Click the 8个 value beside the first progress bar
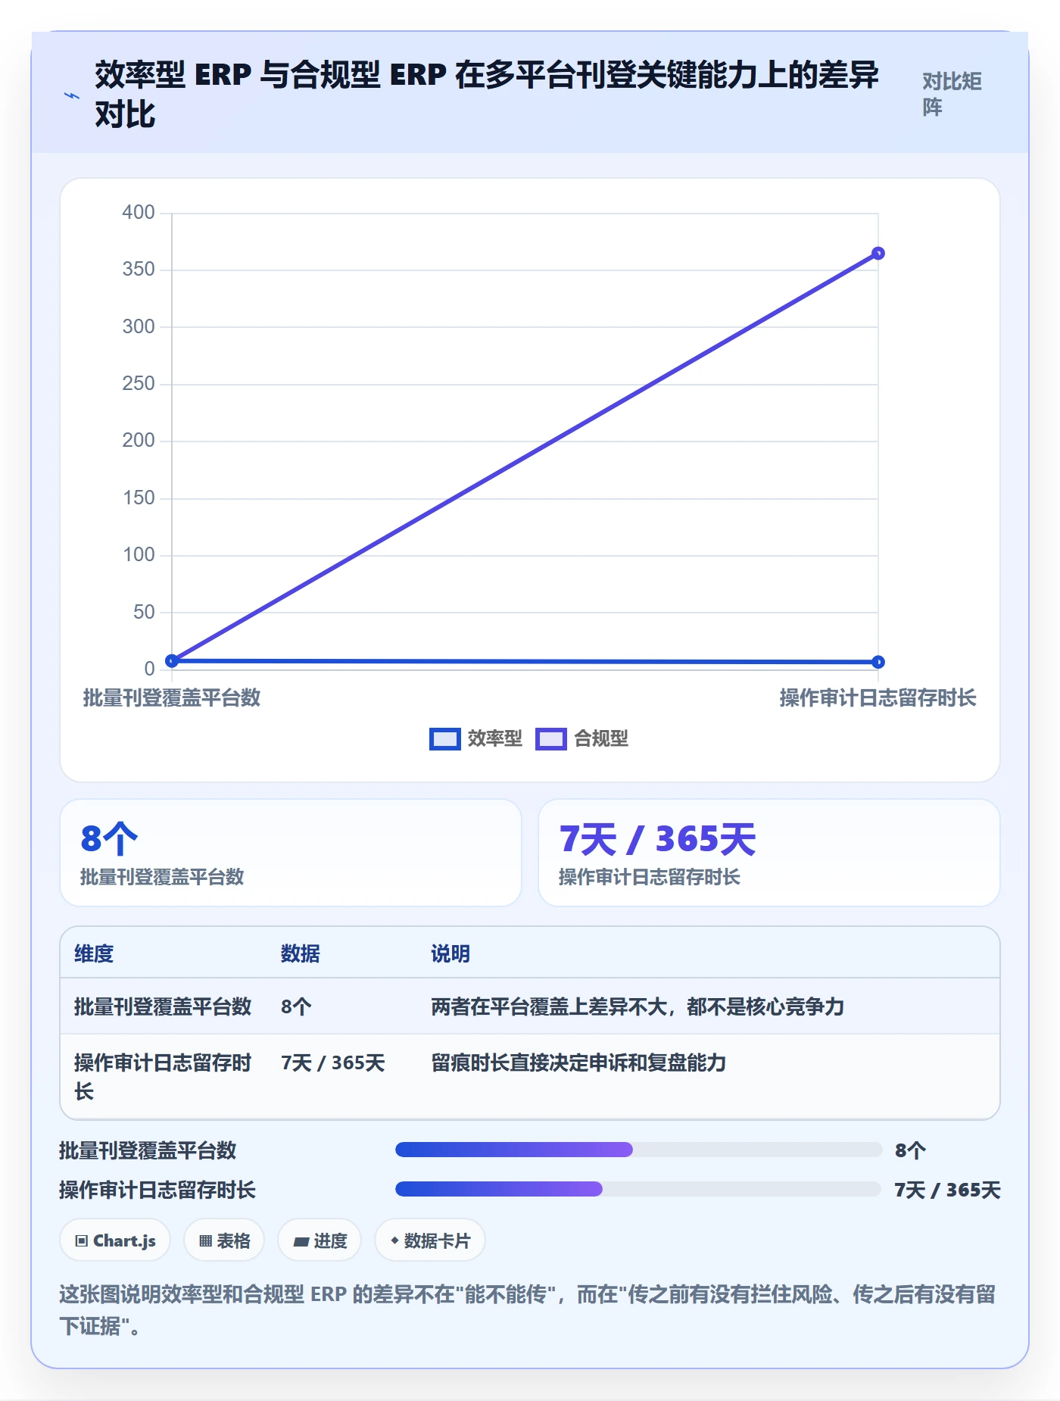This screenshot has height=1401, width=1060. tap(910, 1150)
